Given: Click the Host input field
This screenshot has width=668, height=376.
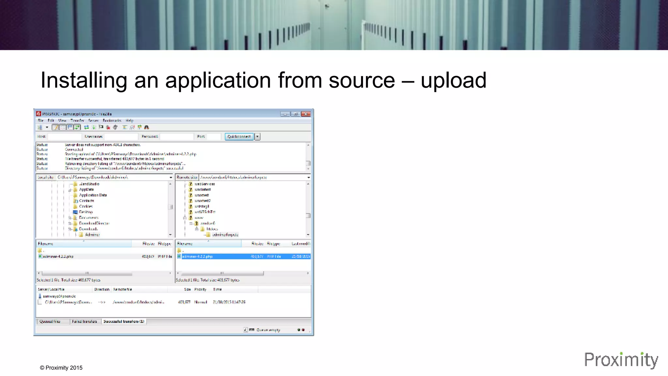Looking at the screenshot, I should pos(65,137).
